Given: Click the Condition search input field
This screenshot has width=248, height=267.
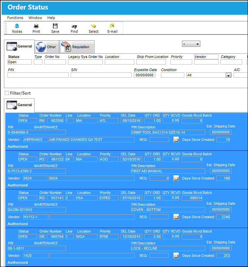Looking at the screenshot, I should coord(172,75).
